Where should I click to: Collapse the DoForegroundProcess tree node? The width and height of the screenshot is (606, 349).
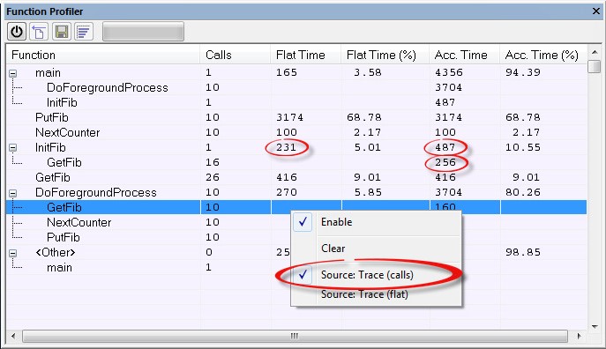pos(12,193)
